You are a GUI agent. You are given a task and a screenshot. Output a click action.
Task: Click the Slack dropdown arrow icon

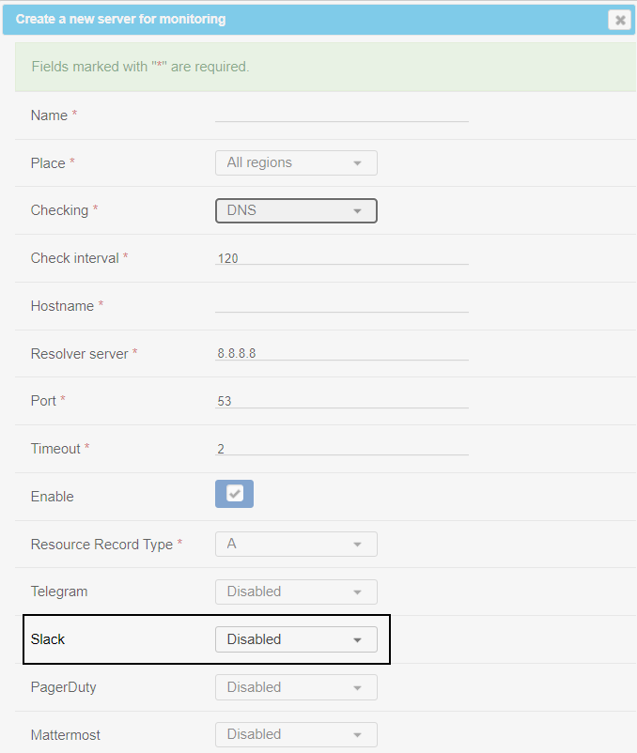click(x=357, y=640)
